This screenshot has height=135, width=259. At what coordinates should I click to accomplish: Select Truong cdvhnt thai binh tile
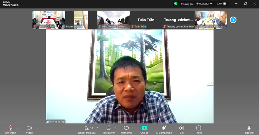point(178,20)
